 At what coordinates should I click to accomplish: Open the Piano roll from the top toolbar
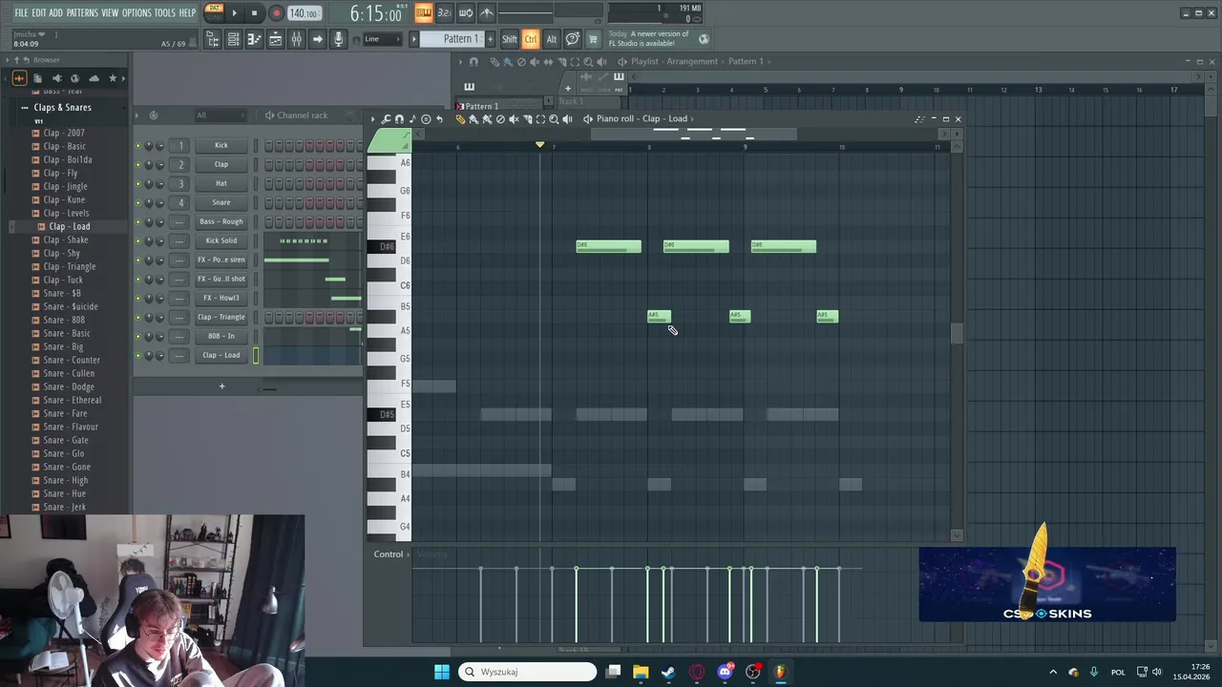pyautogui.click(x=254, y=39)
